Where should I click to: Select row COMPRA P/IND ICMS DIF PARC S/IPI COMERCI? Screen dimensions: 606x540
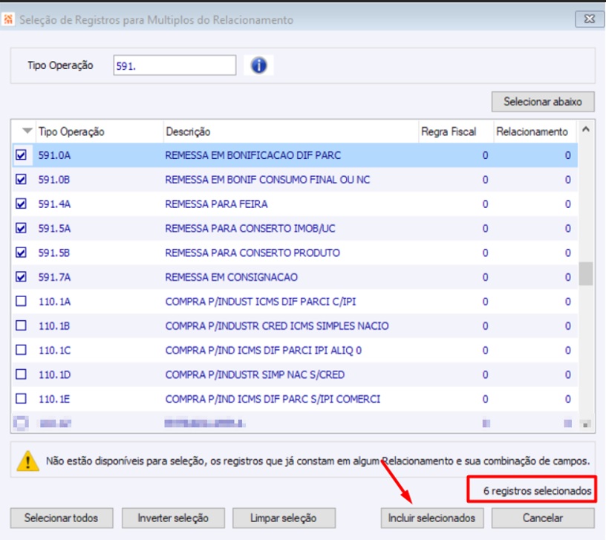point(295,399)
